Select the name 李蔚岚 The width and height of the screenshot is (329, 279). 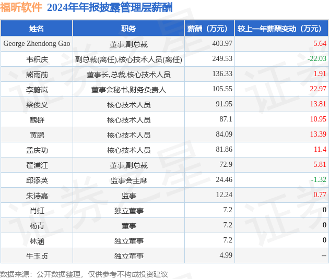point(37,90)
